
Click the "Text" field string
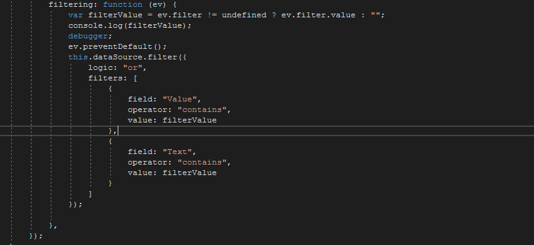(x=177, y=152)
